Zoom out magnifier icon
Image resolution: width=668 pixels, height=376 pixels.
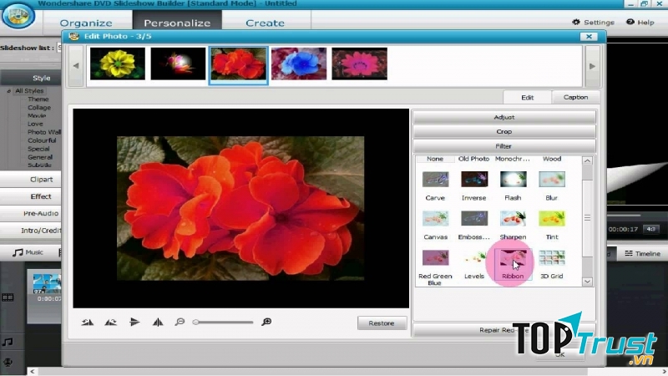click(x=180, y=322)
